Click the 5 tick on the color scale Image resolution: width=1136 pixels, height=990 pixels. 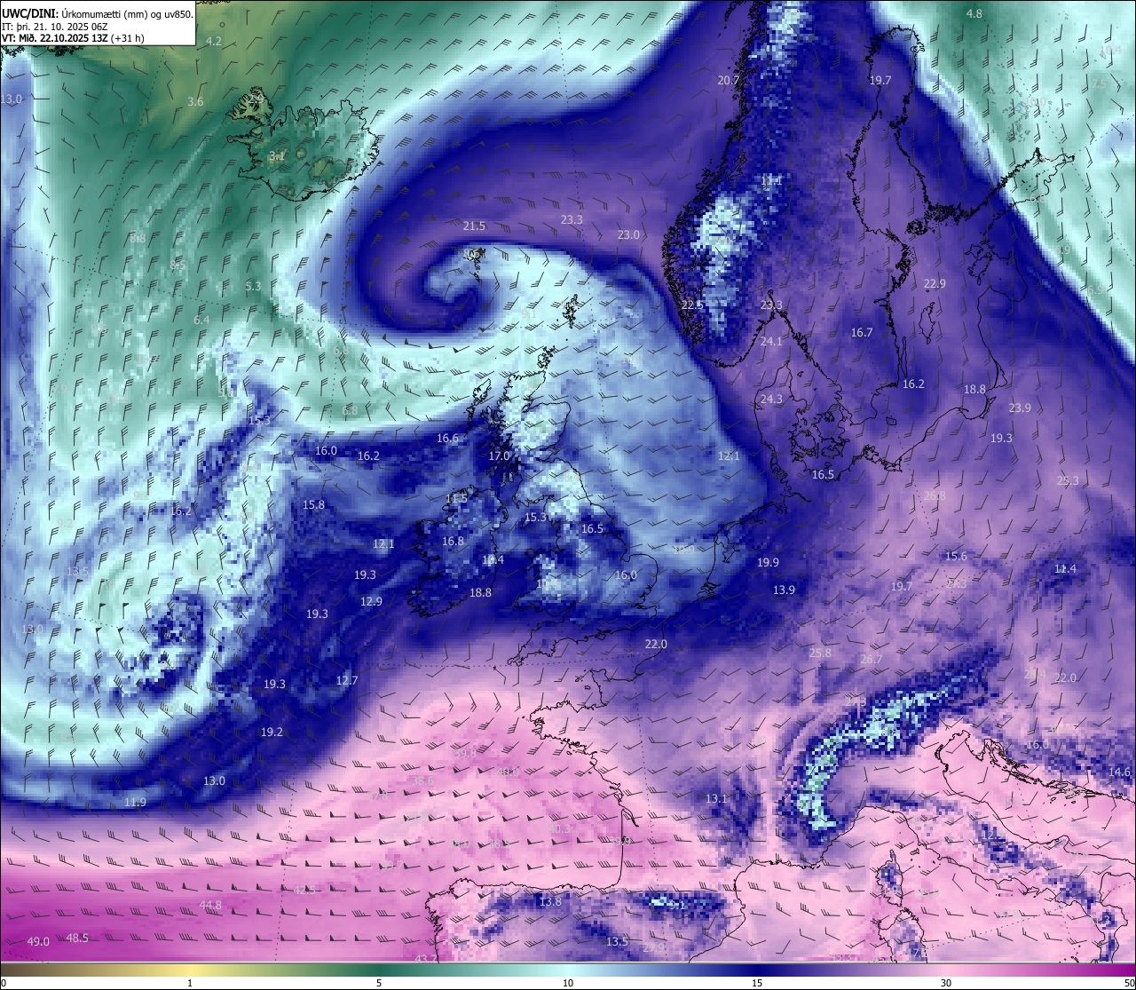pyautogui.click(x=379, y=982)
